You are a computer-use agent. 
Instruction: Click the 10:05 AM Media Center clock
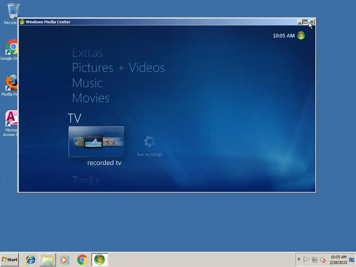coord(284,36)
